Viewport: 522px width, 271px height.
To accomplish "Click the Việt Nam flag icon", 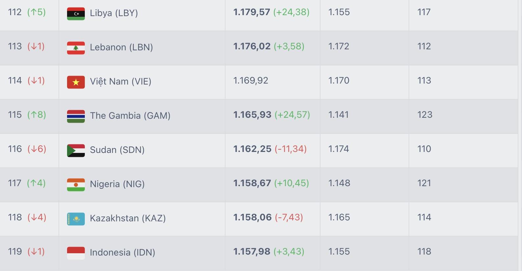I will point(76,82).
